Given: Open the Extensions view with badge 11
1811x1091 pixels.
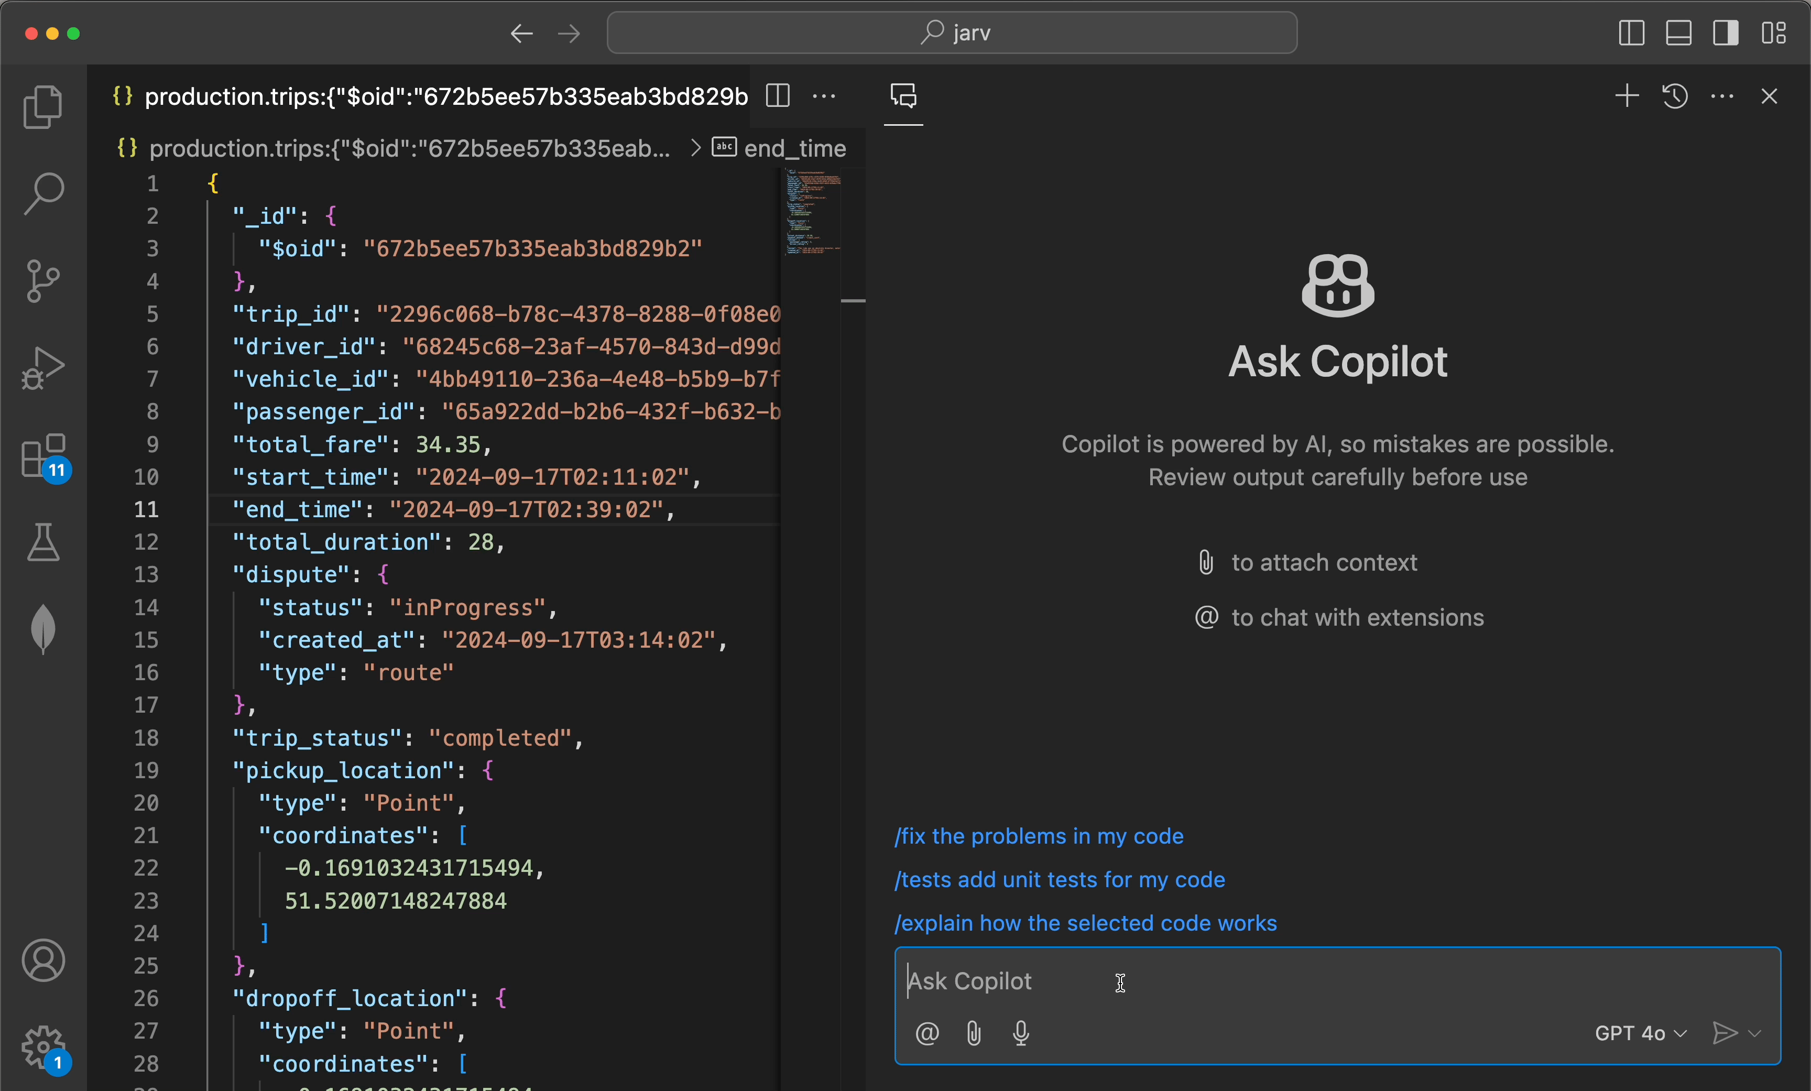Looking at the screenshot, I should pyautogui.click(x=42, y=456).
